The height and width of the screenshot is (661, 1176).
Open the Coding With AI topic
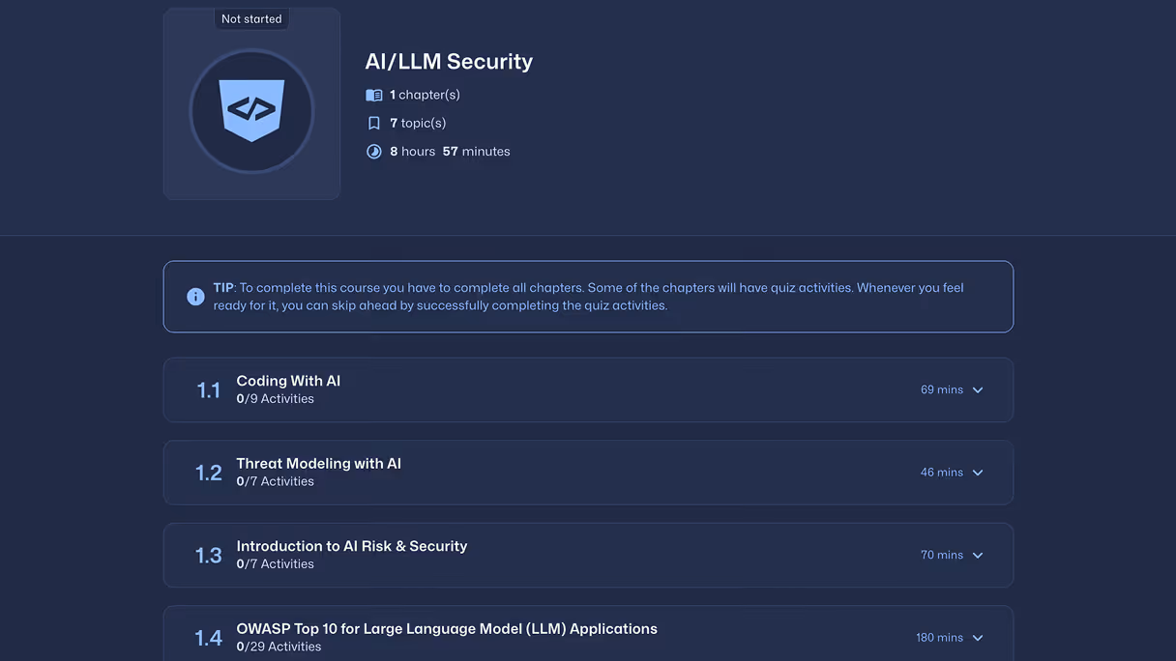pyautogui.click(x=287, y=380)
